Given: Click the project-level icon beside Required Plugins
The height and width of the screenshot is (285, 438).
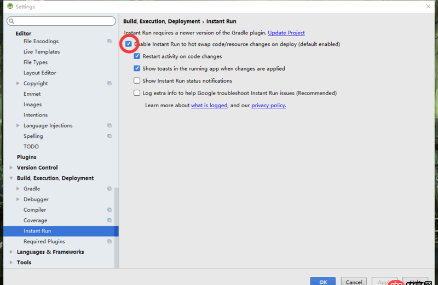Looking at the screenshot, I should (109, 241).
